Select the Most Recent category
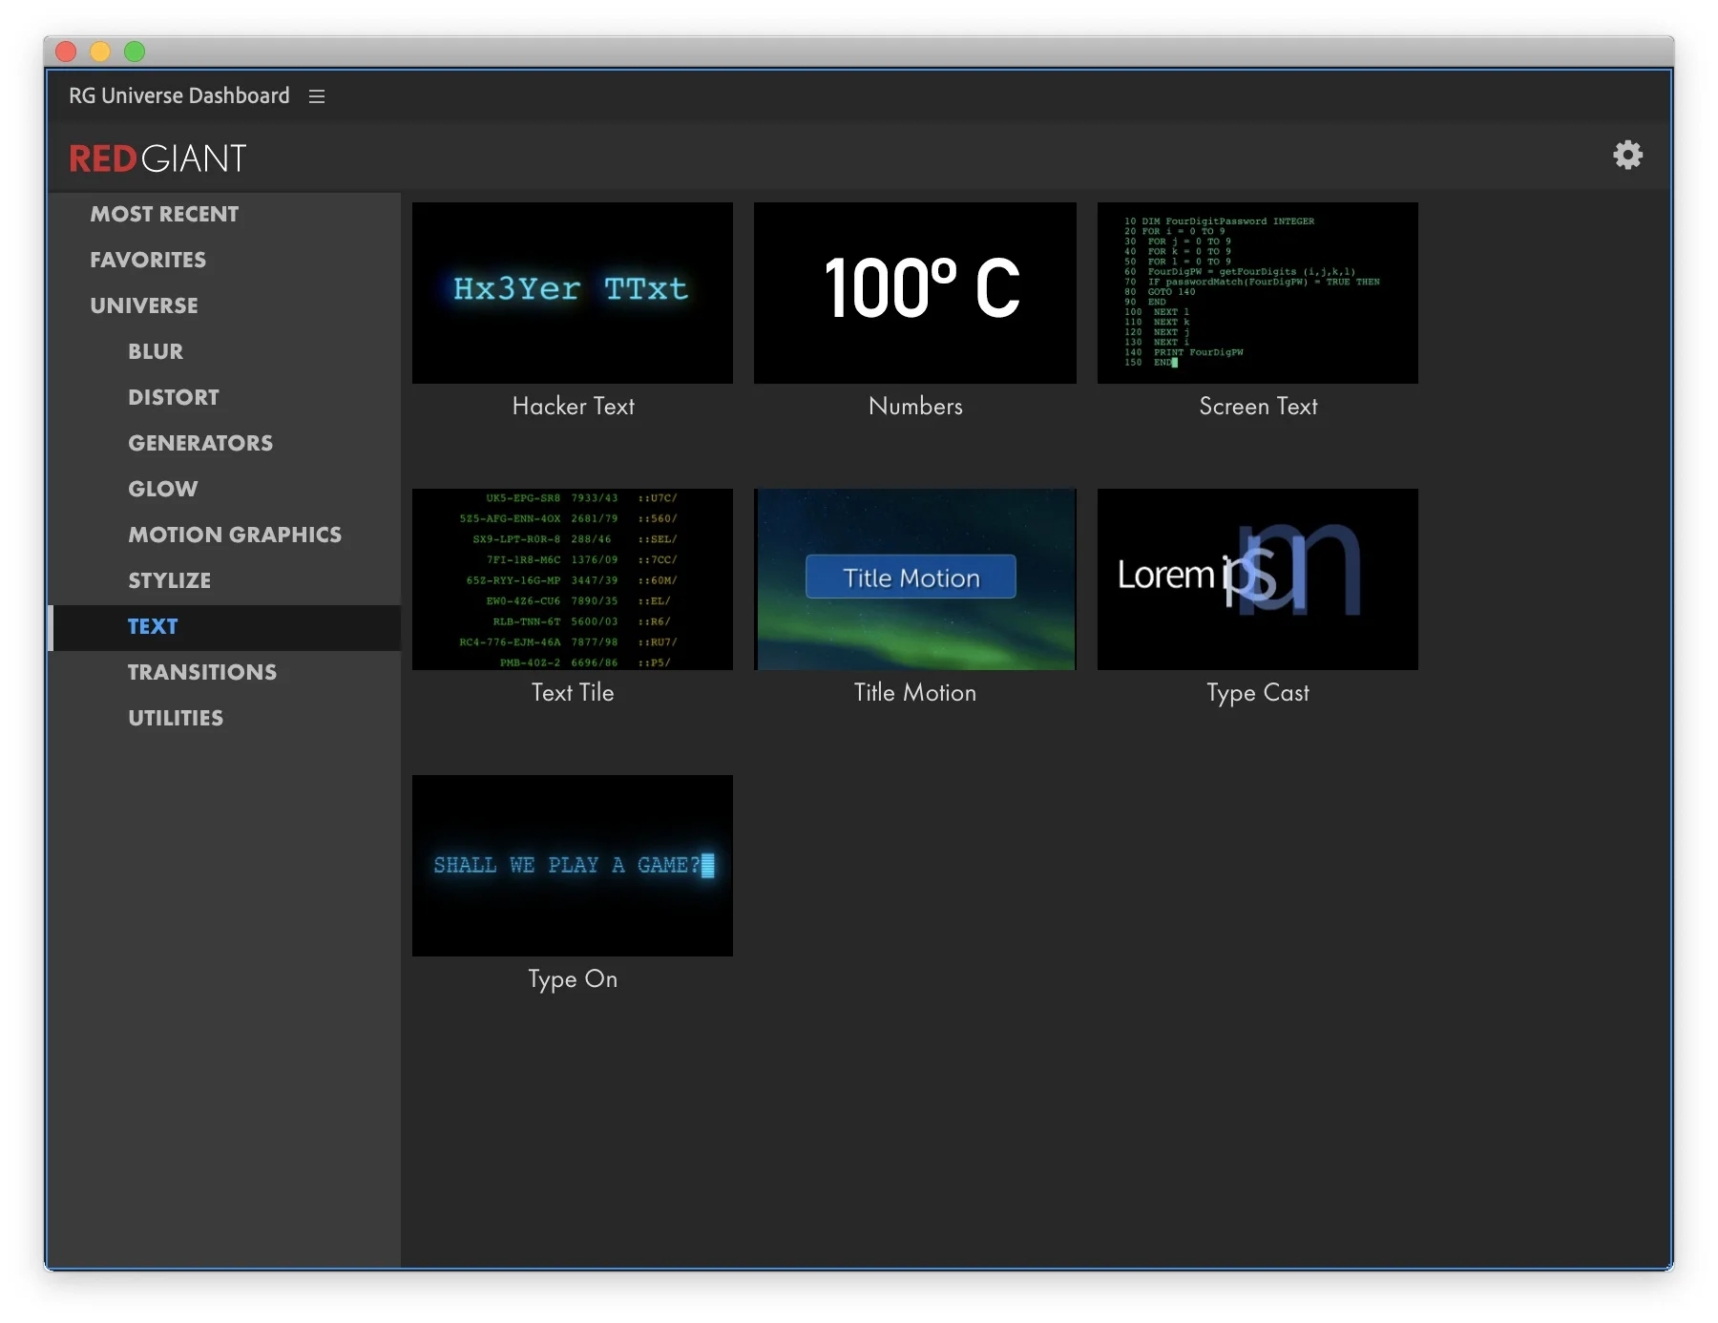 [x=164, y=214]
